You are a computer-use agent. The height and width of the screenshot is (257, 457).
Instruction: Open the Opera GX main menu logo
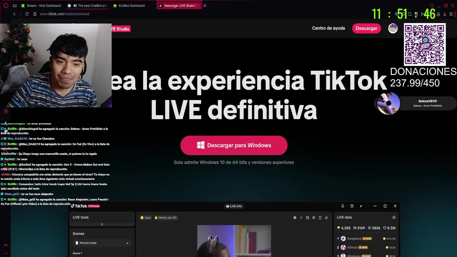point(6,5)
